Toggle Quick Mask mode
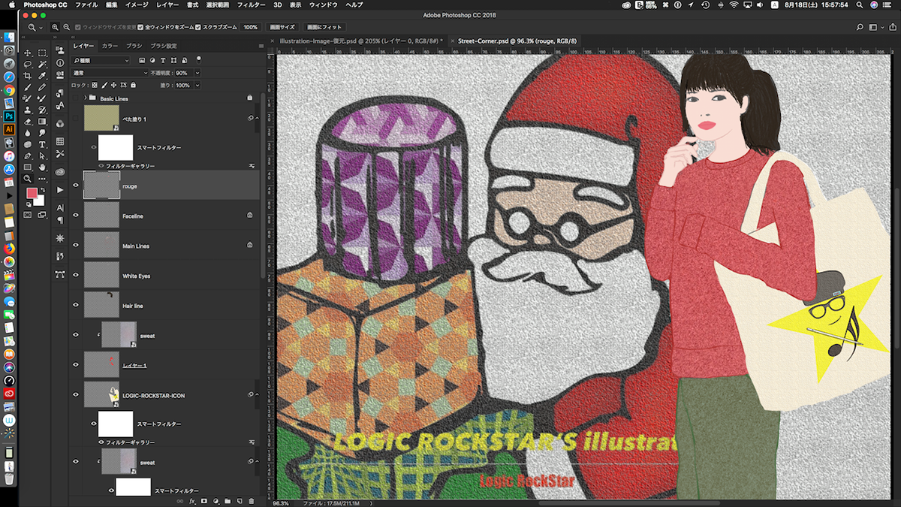 pos(28,214)
